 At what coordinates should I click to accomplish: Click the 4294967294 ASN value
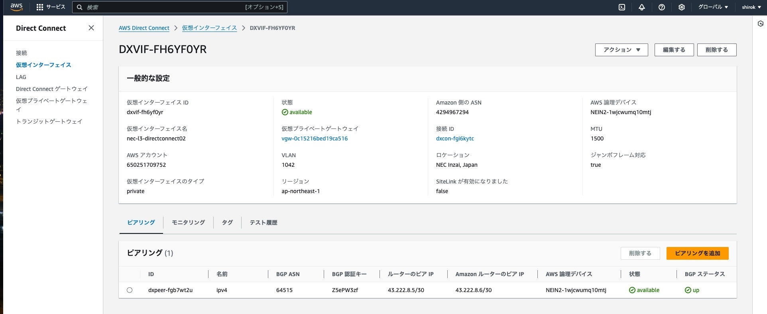452,112
